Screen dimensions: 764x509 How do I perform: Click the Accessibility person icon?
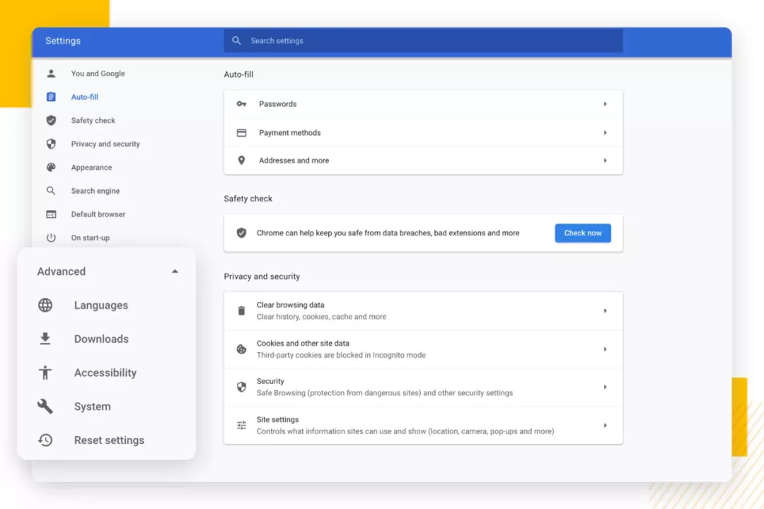click(45, 373)
